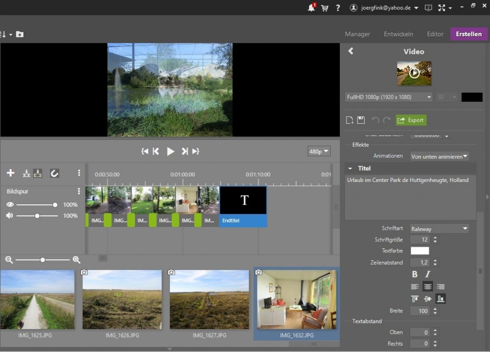Go to the next clip
490x352 pixels.
185,151
